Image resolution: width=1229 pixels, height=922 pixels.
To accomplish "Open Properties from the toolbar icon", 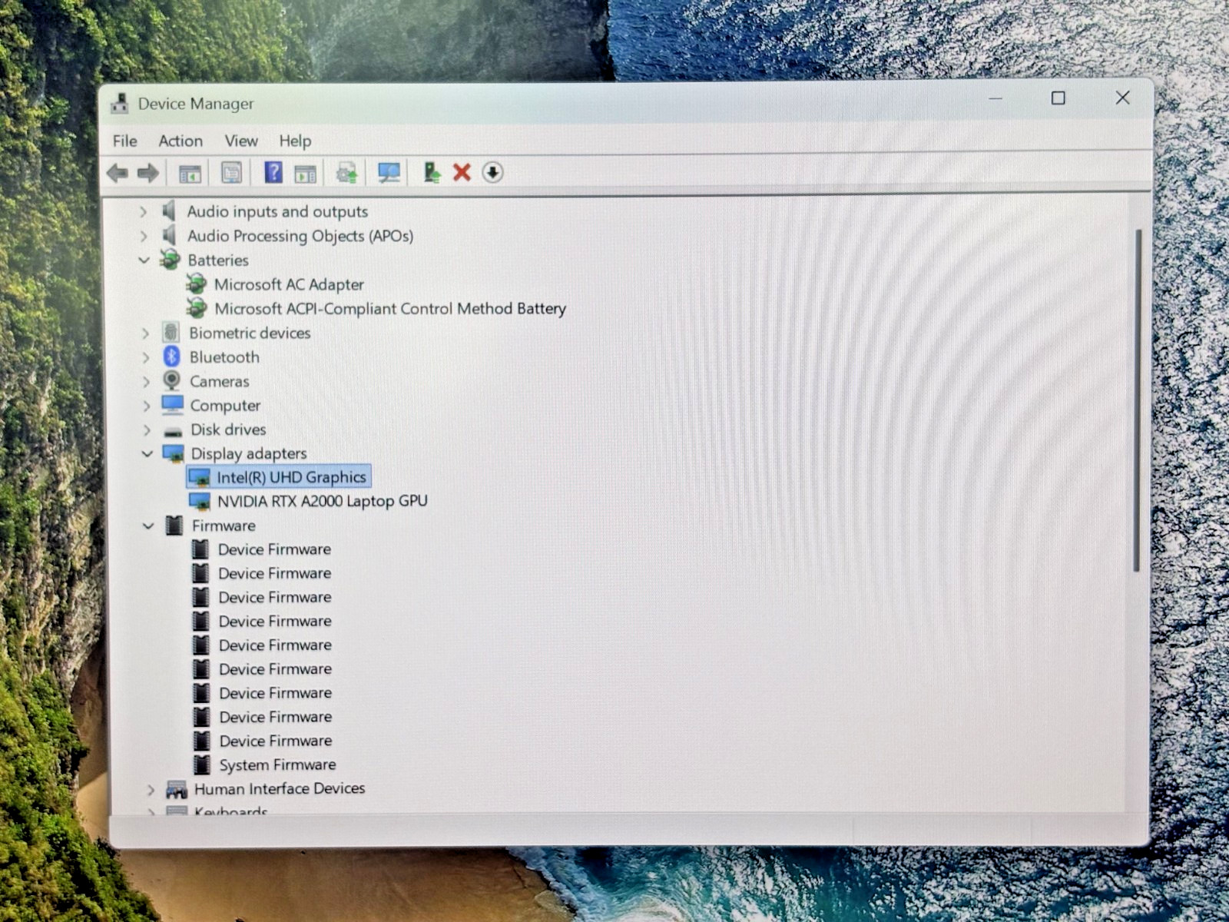I will click(231, 173).
